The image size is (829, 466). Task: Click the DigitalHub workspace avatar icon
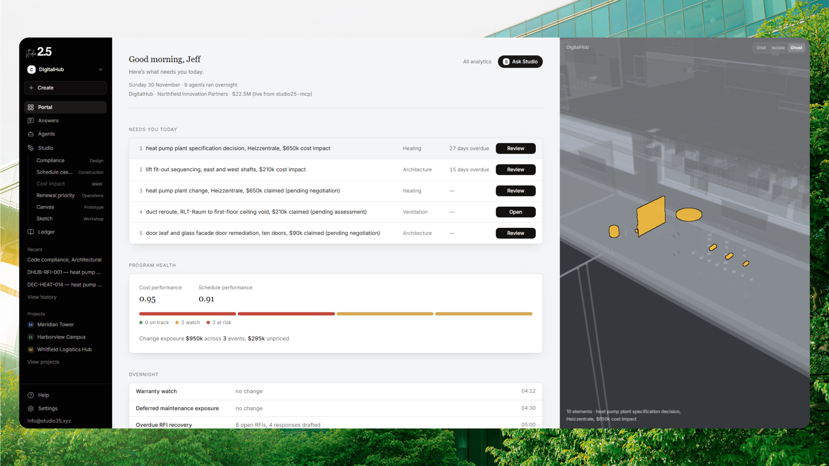click(x=32, y=69)
